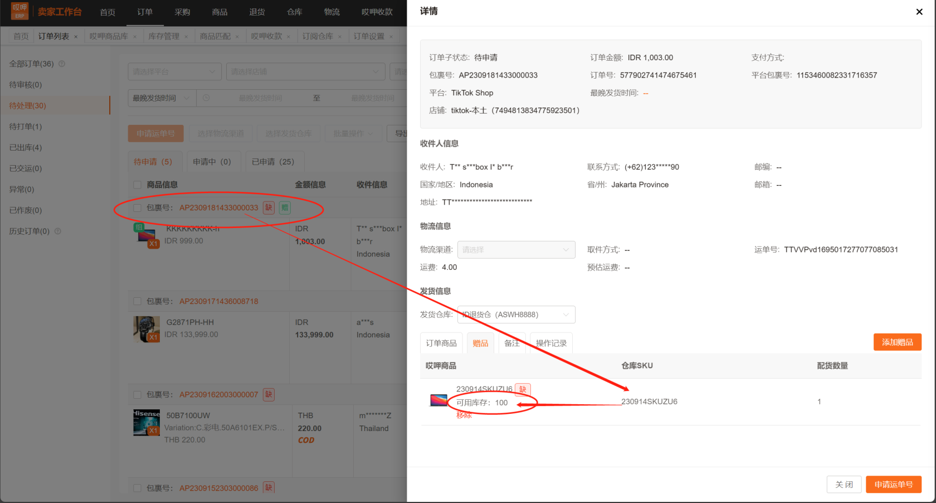Screen dimensions: 936x503
Task: Click help icon next to 历史订单(0)
Action: (58, 231)
